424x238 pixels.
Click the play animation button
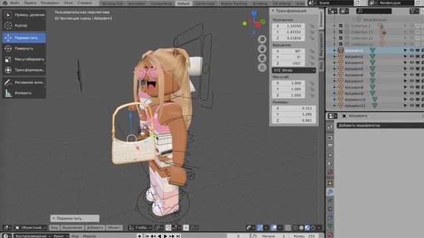pos(166,236)
